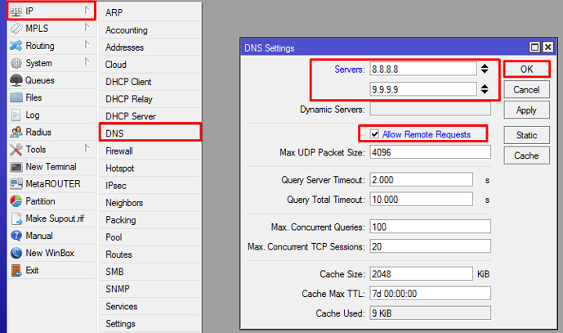Screen dimensions: 563x333
Task: Open the DNS Cache button
Action: click(x=527, y=155)
